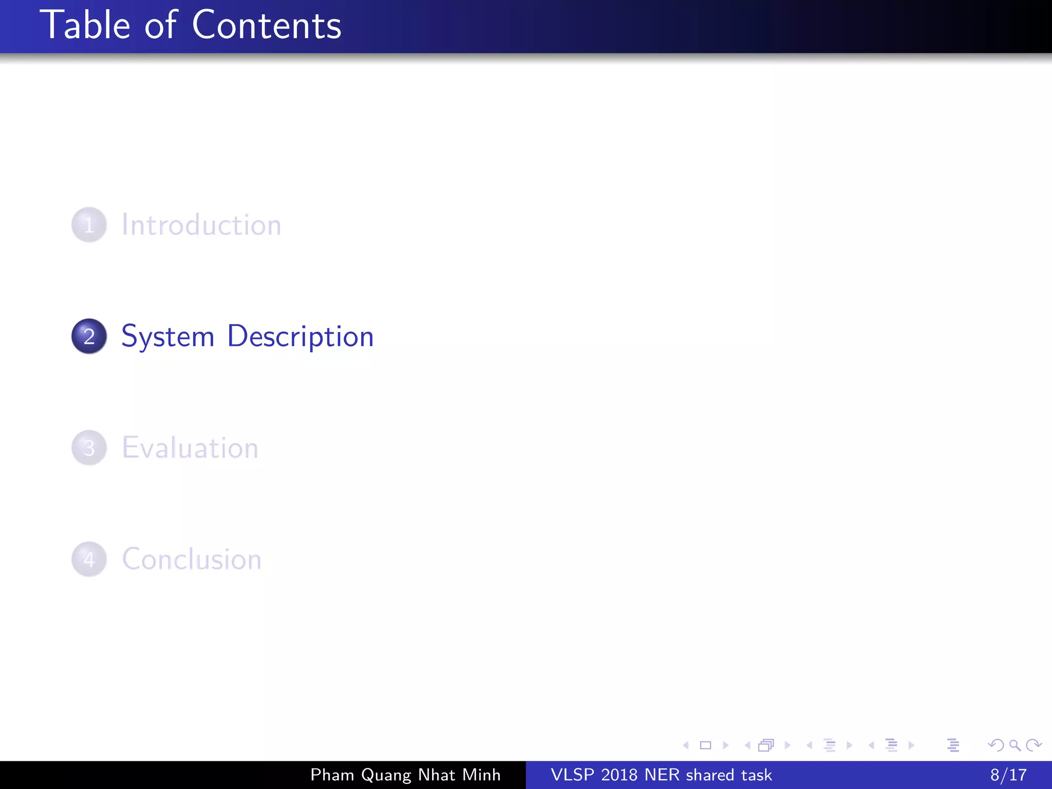This screenshot has width=1052, height=789.
Task: Go to previous frame using left arrow
Action: tap(747, 745)
